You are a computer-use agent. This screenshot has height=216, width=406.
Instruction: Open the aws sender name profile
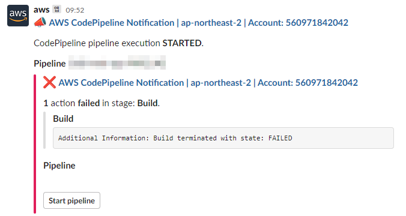pos(41,10)
